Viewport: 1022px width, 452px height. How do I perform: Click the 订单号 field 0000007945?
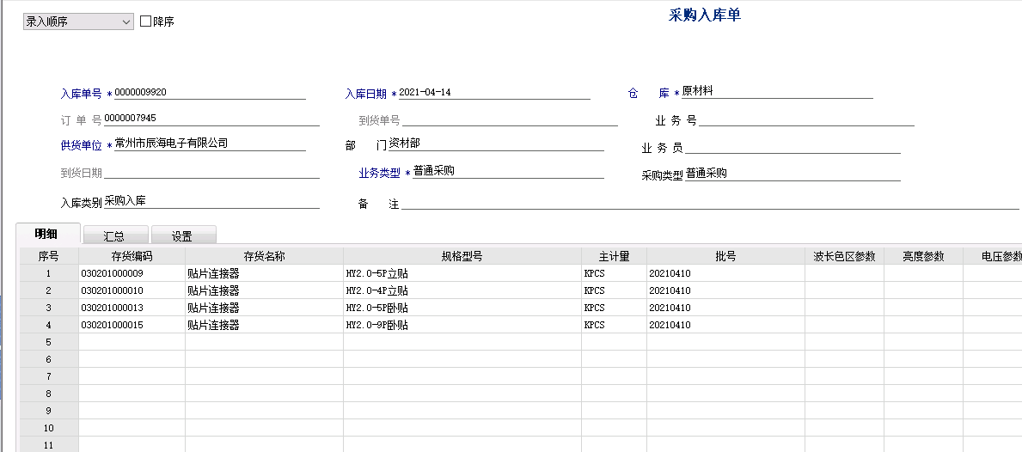[211, 119]
